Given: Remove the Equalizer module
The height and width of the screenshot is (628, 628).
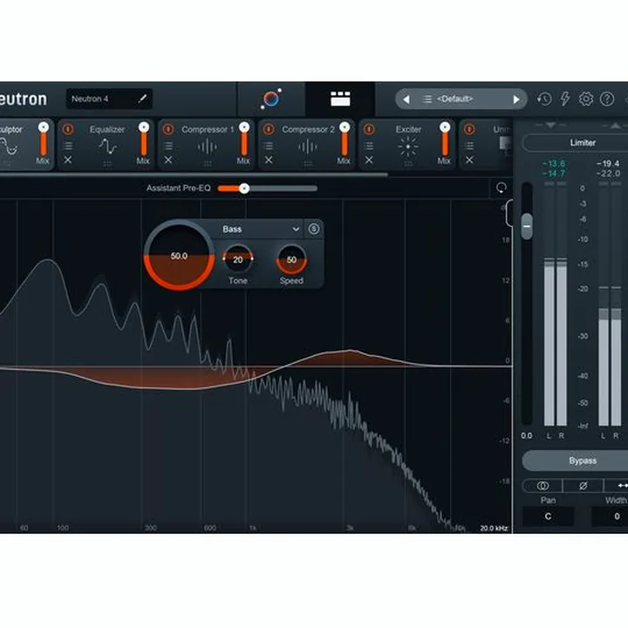Looking at the screenshot, I should tap(68, 160).
